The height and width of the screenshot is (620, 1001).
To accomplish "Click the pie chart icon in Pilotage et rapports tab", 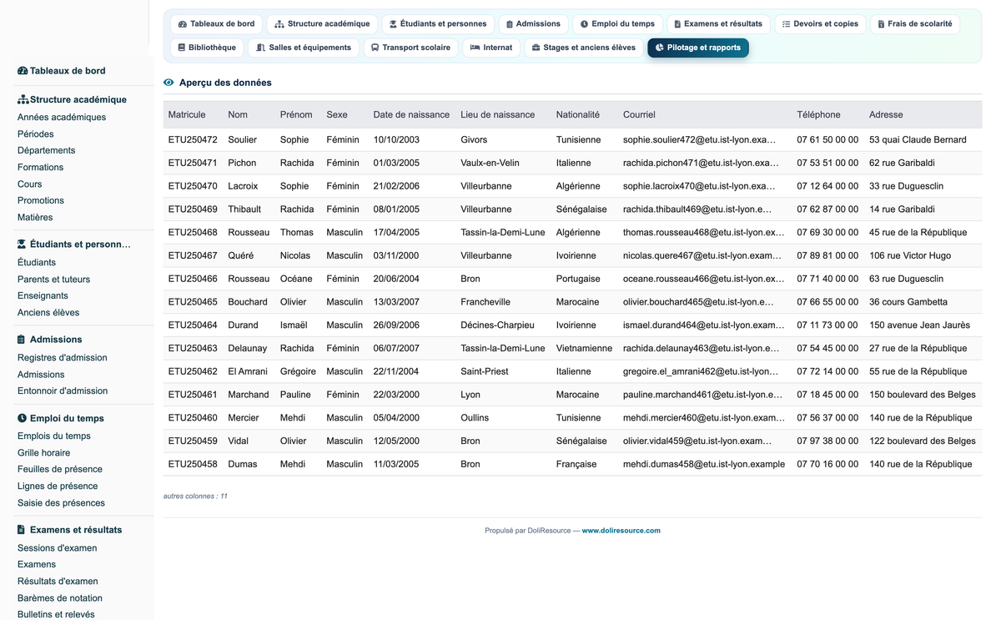I will point(660,48).
